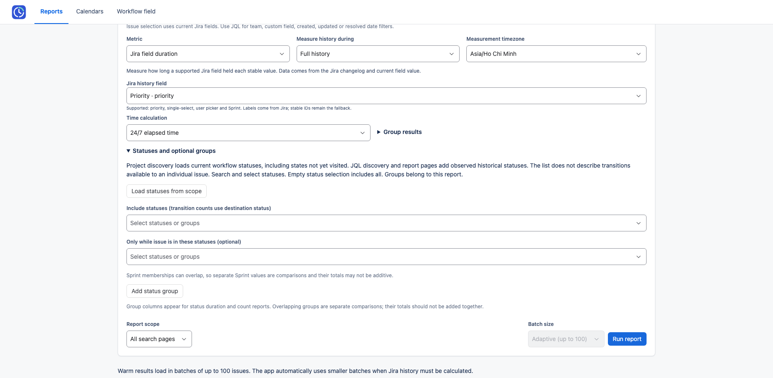Image resolution: width=773 pixels, height=378 pixels.
Task: Click the 'Time calculation' label
Action: pos(147,118)
